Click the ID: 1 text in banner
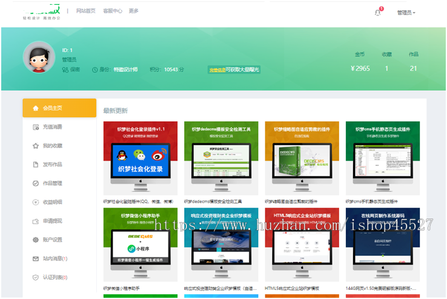This screenshot has width=447, height=299. [x=67, y=50]
